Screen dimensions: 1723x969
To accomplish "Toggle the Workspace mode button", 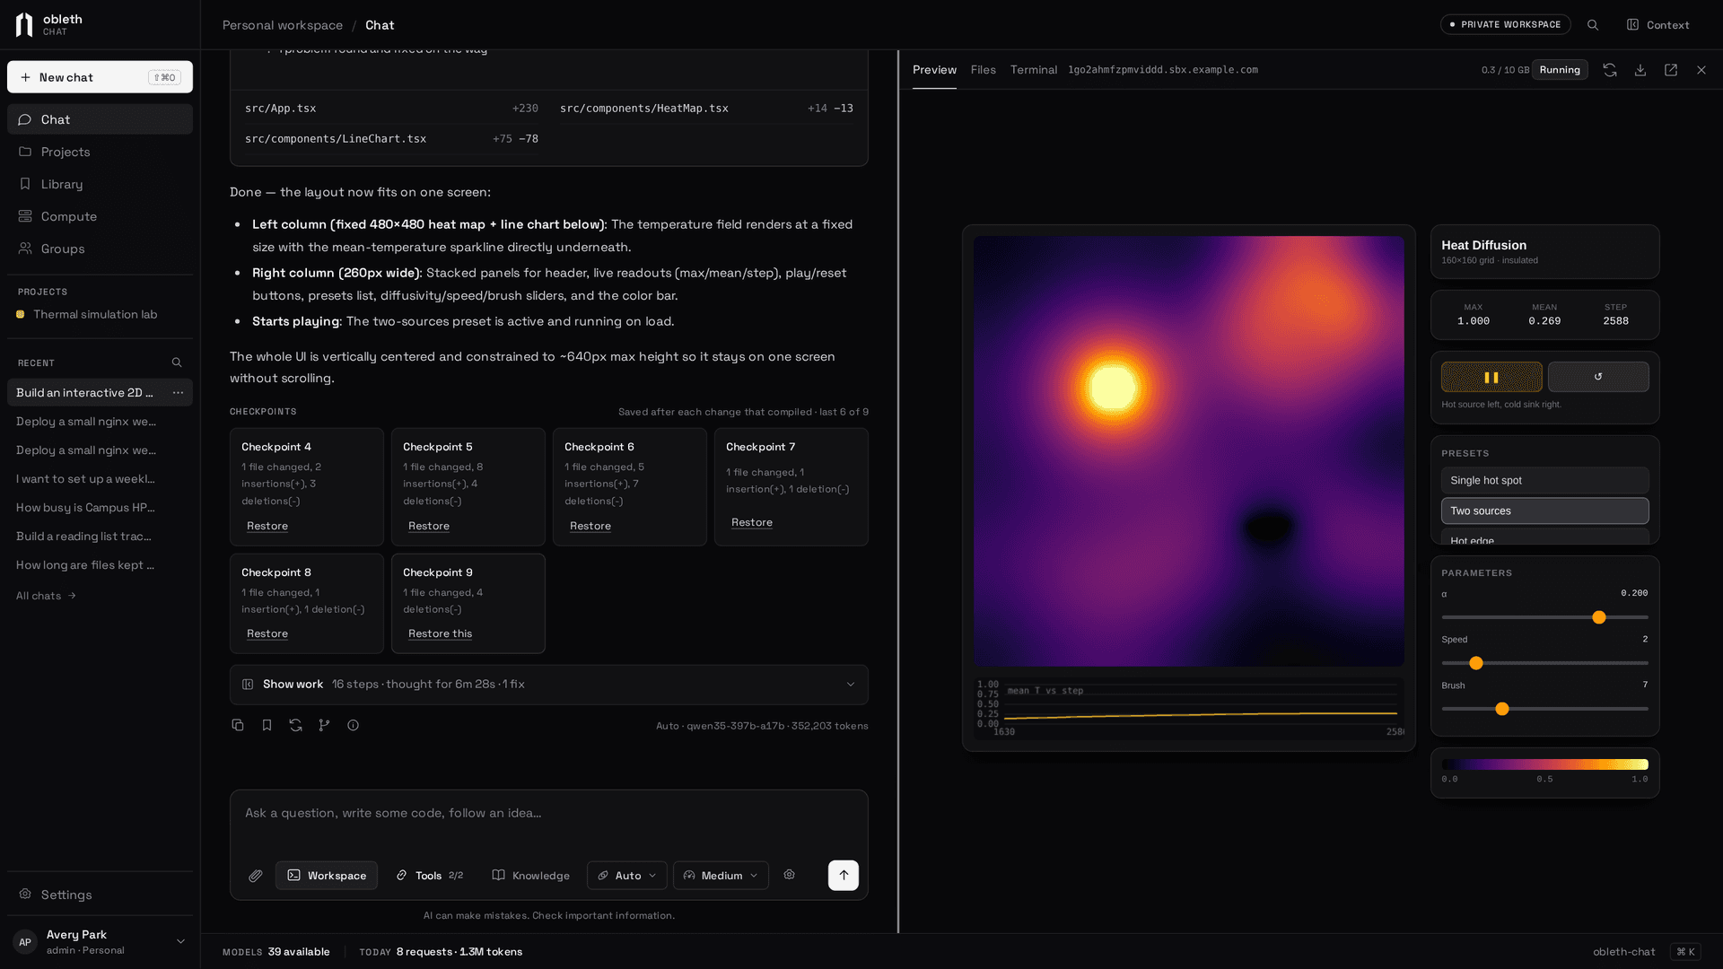I will click(327, 876).
